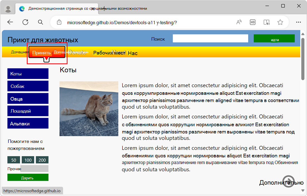Open browser search with the magnifier icon
Screen dimensions: 307x196
(x=40, y=22)
